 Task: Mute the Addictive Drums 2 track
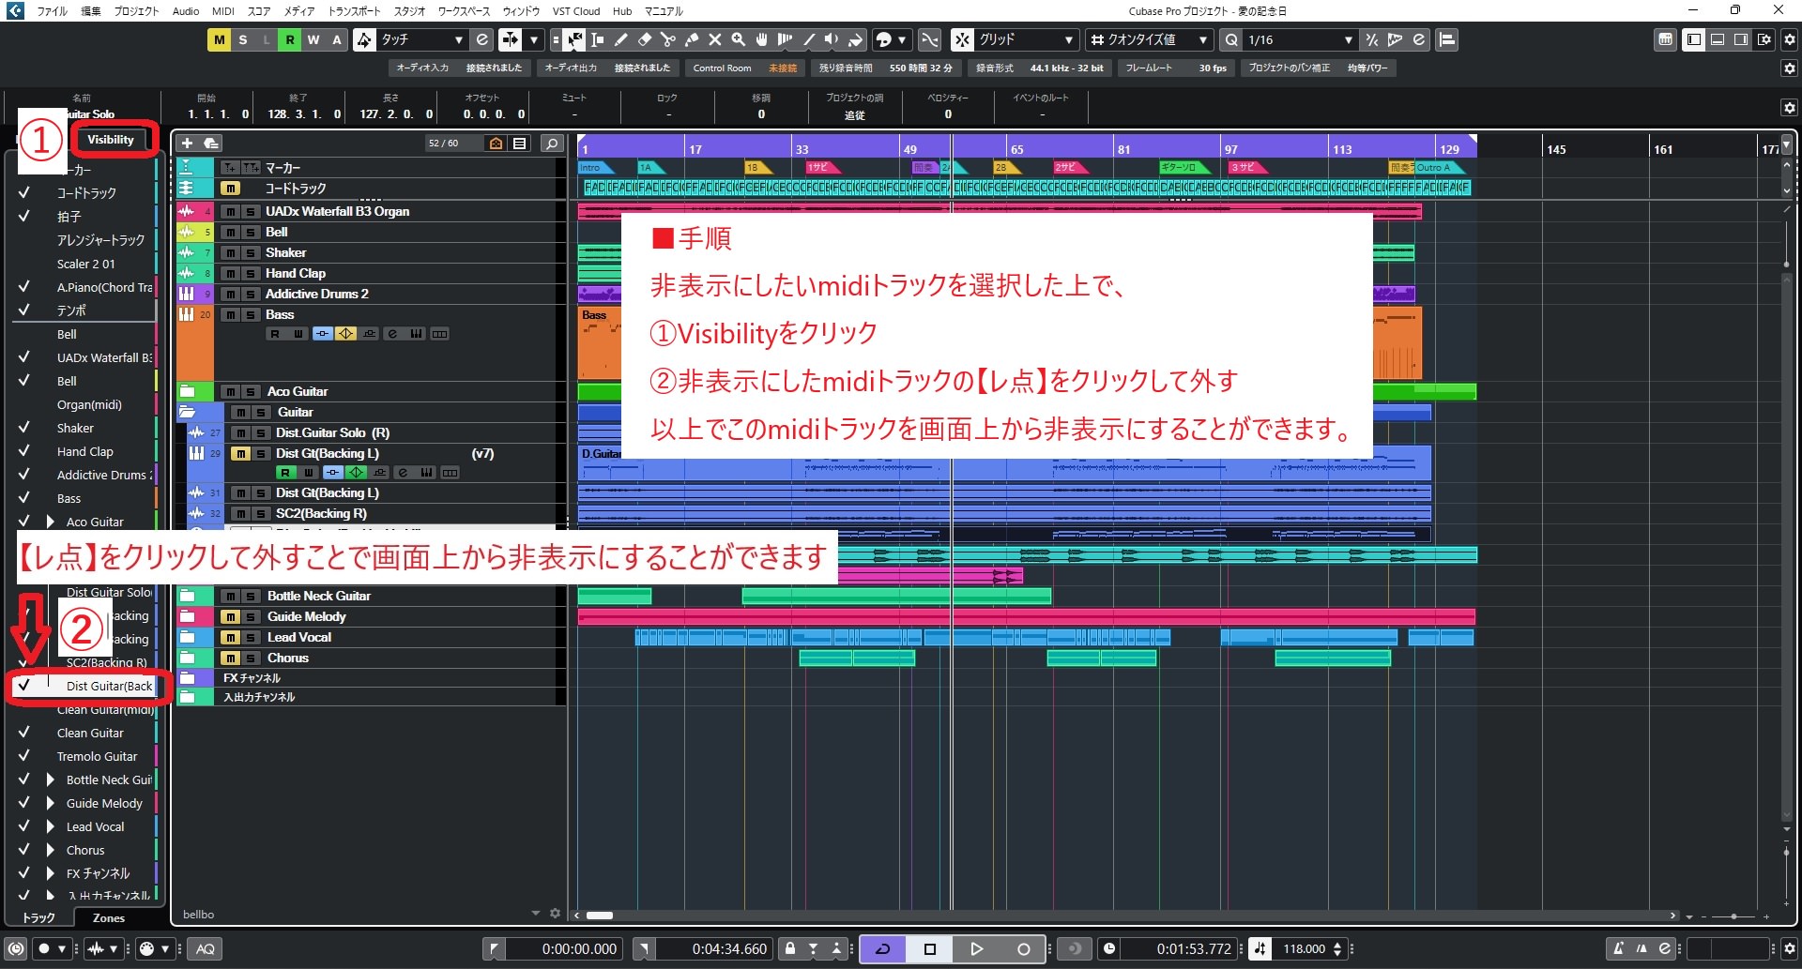230,294
